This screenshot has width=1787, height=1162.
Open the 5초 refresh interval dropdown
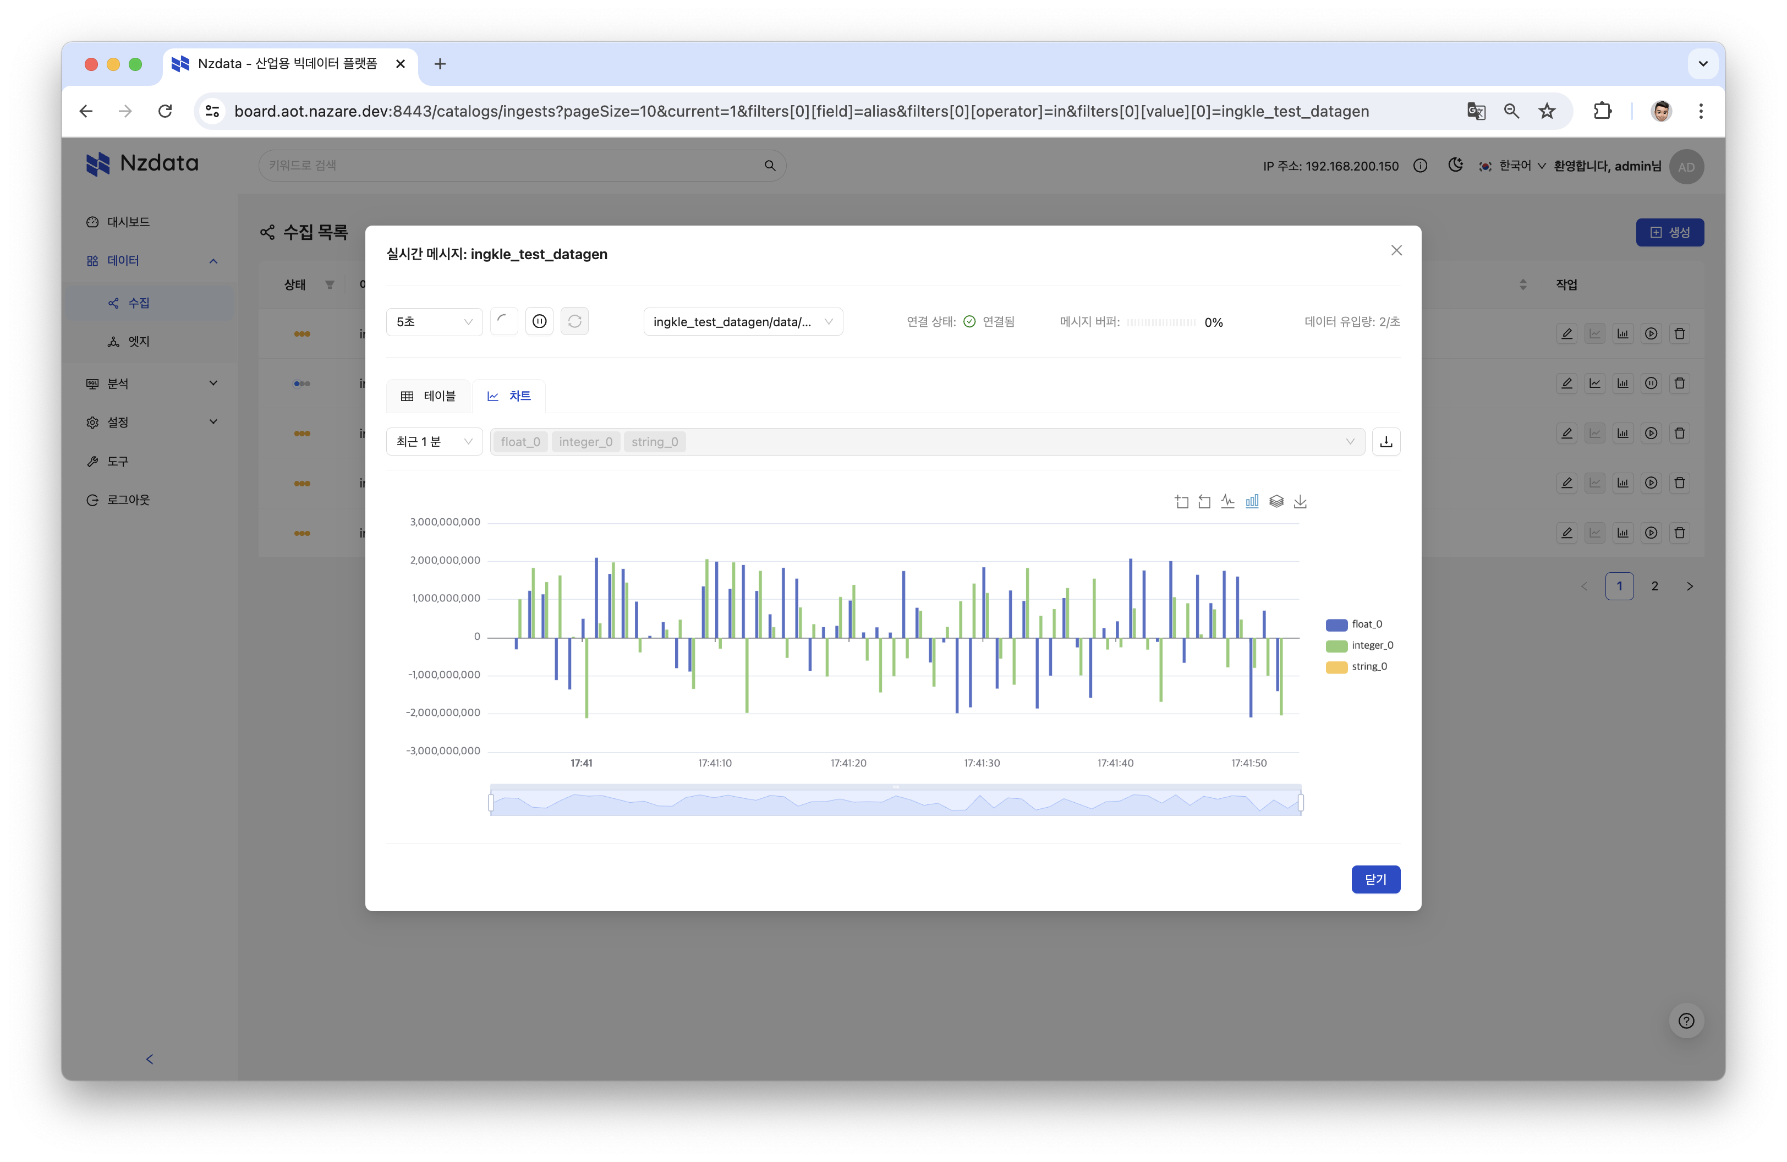[x=434, y=321]
